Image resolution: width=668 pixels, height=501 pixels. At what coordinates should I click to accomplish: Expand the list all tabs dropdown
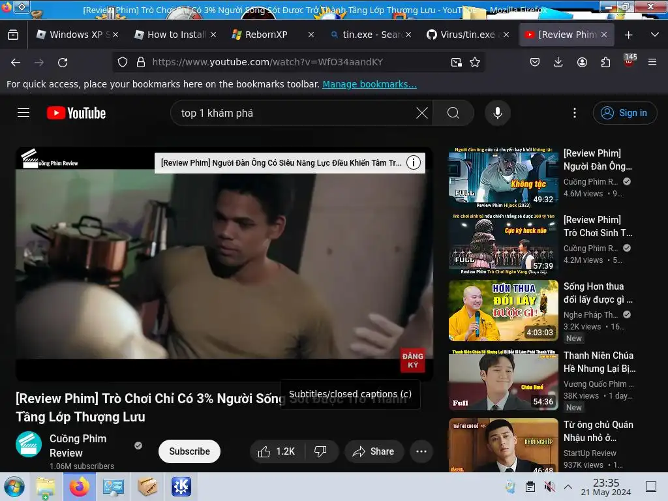coord(655,35)
